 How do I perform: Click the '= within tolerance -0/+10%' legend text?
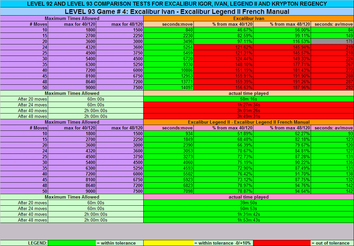(x=223, y=243)
